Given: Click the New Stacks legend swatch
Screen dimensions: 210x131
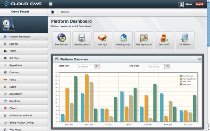Looking at the screenshot, I should click(x=181, y=84).
